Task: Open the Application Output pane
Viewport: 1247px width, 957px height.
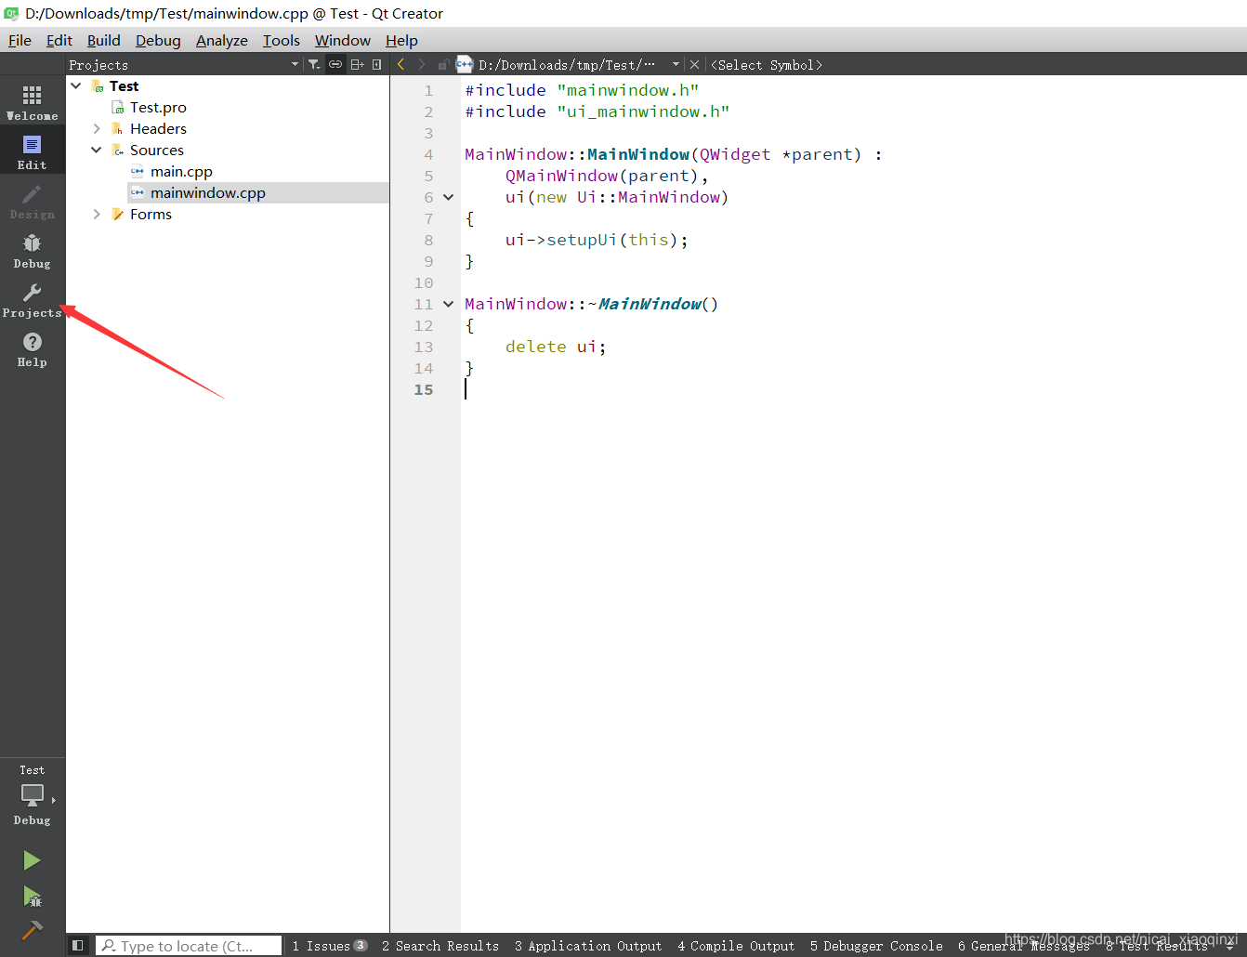Action: [x=588, y=946]
